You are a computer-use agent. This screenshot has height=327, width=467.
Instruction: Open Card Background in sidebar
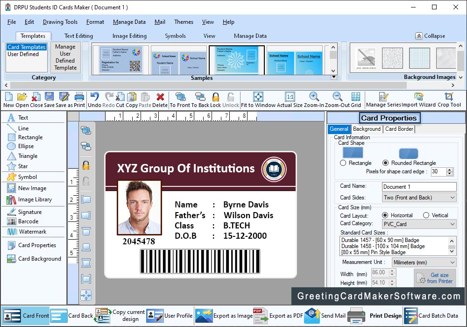tap(34, 258)
